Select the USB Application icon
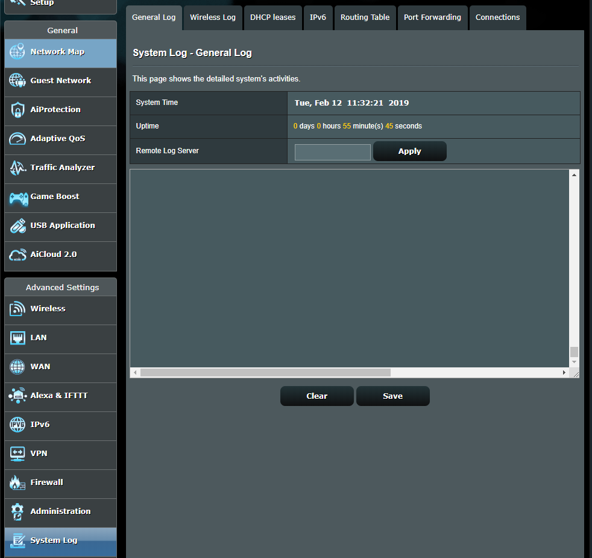The height and width of the screenshot is (558, 592). (17, 226)
